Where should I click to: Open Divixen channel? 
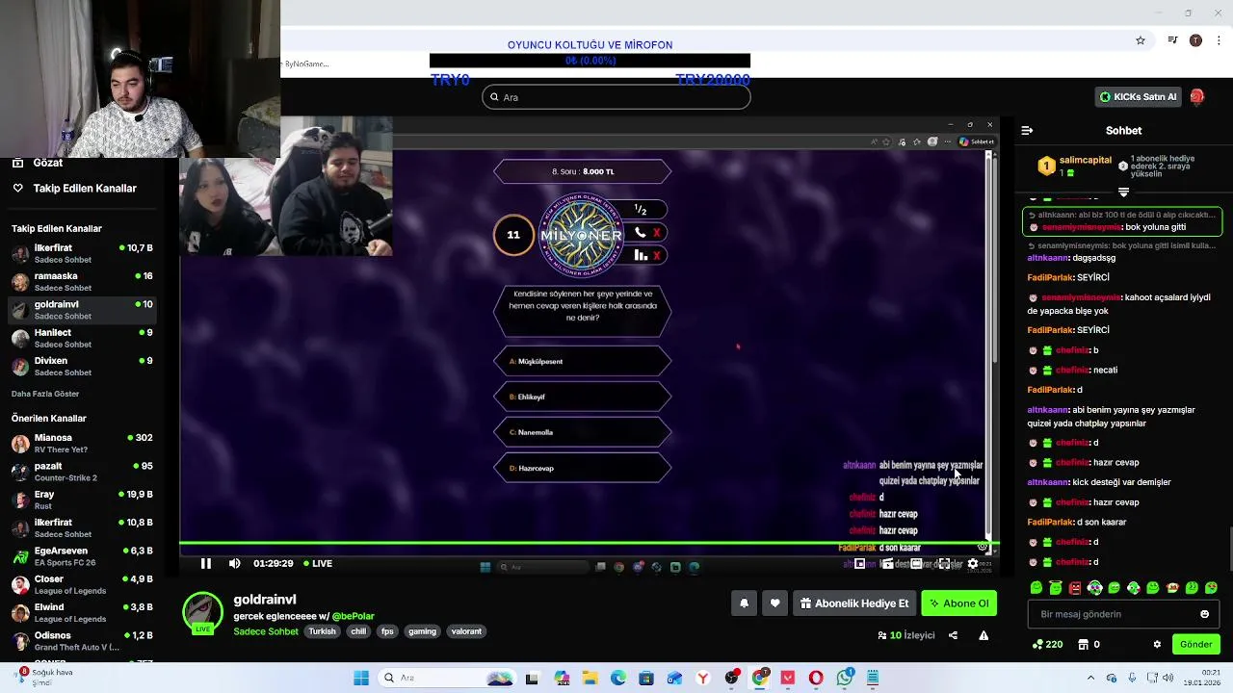pos(84,366)
